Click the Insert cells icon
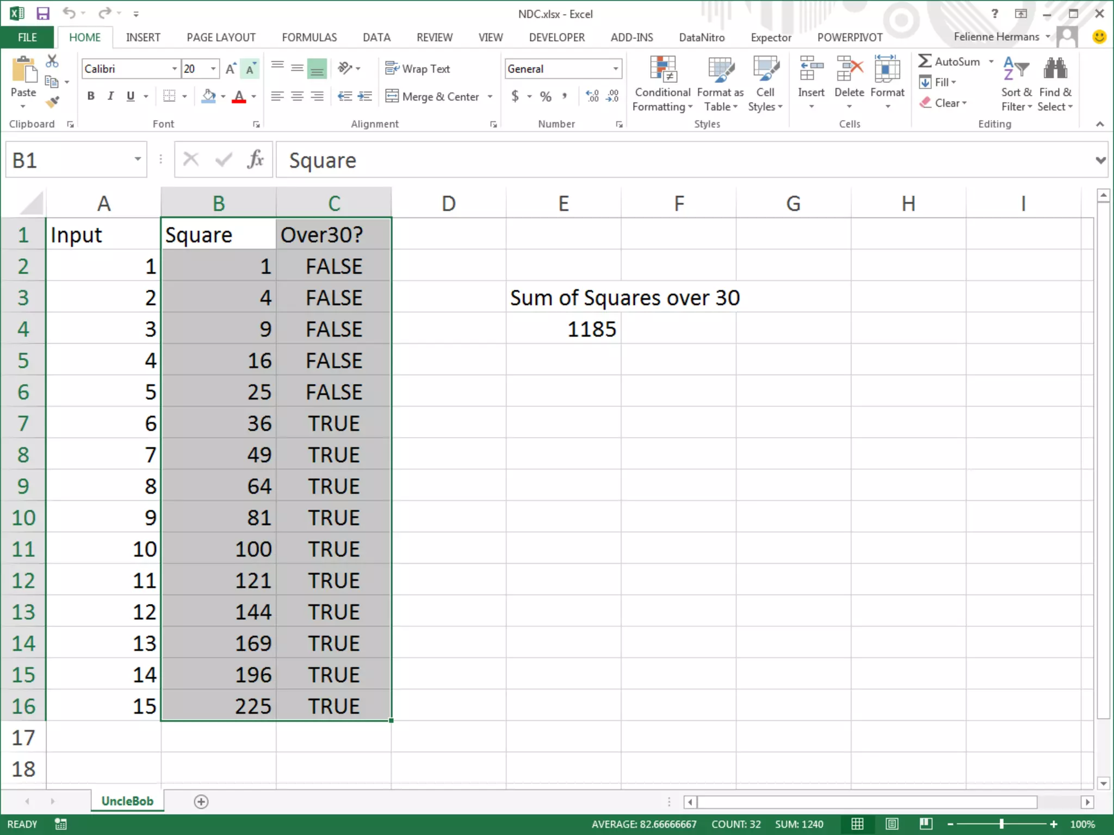Screen dimensions: 1114x835 click(811, 69)
